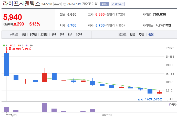Viewport: 177px width, 118px height.
Task: Click the last red candle for July 2022
Action: tap(159, 93)
